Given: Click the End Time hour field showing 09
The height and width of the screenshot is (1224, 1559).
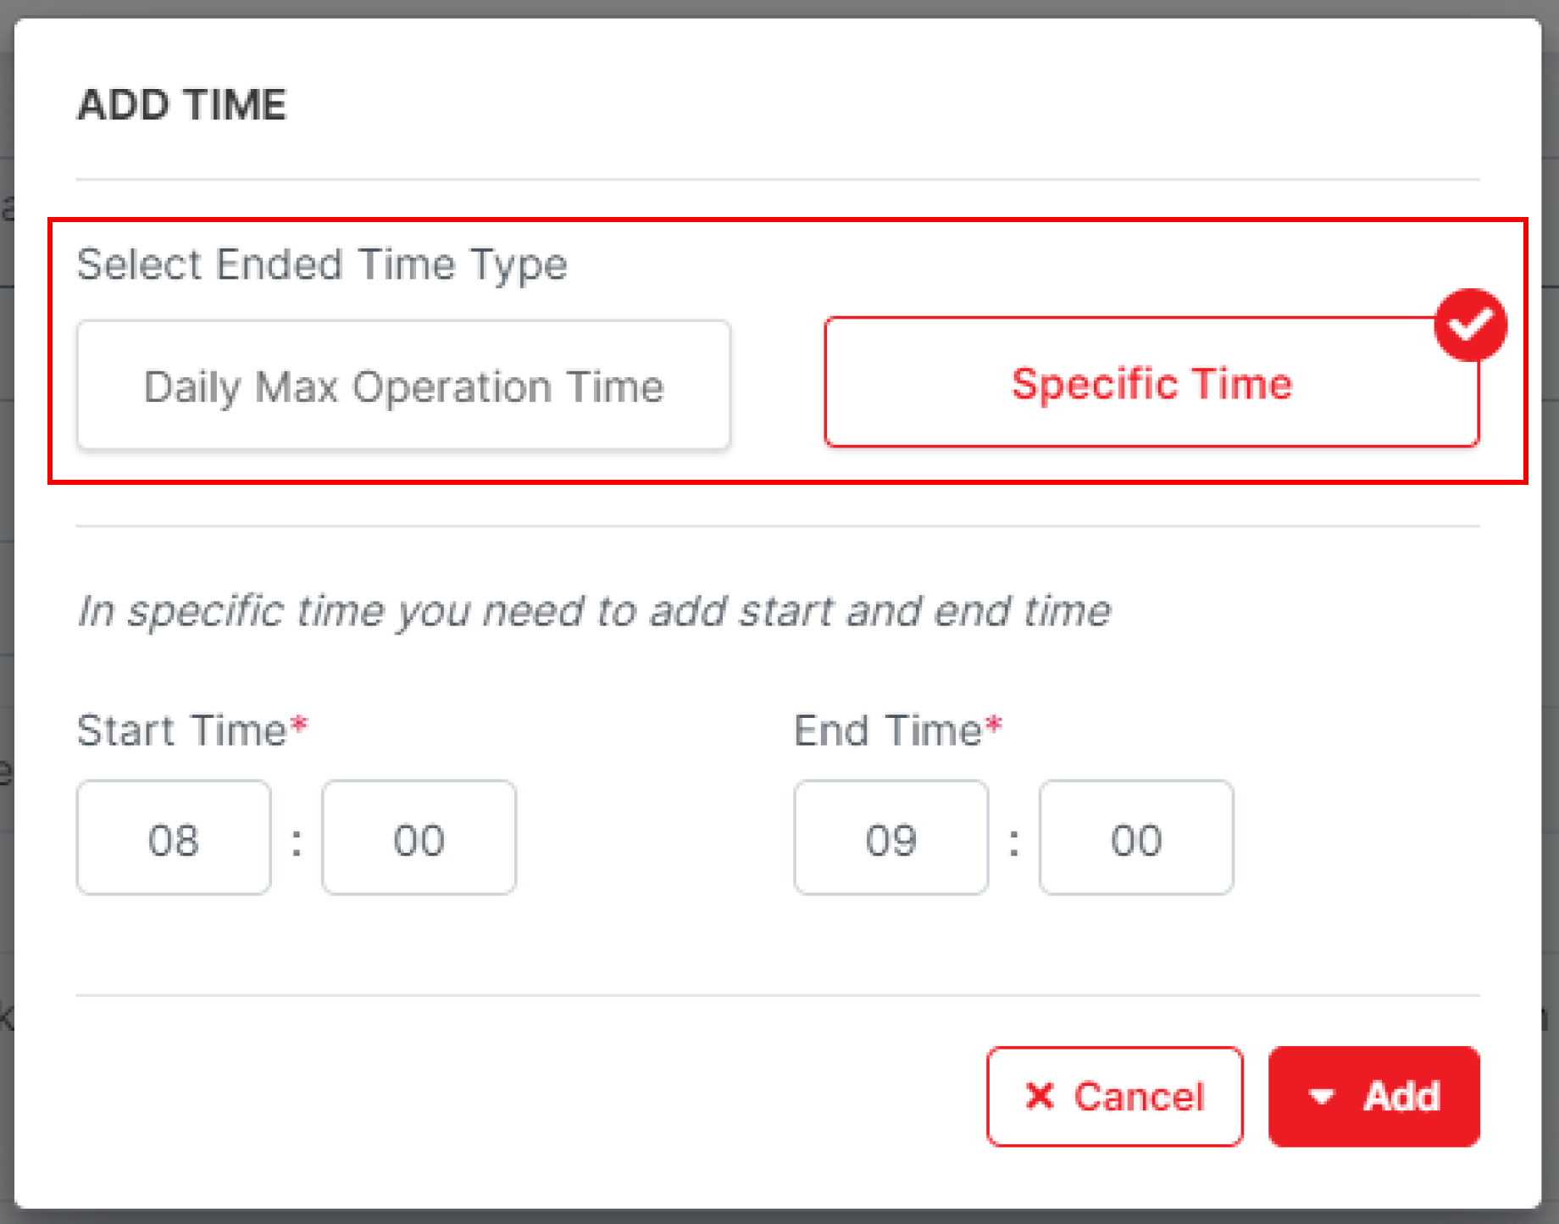Looking at the screenshot, I should [x=890, y=838].
